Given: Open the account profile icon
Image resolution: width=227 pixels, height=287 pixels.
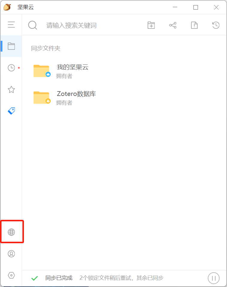Looking at the screenshot, I should (11, 254).
